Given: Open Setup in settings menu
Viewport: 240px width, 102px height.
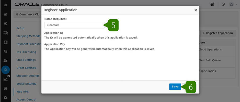Looking at the screenshot, I should coord(20,28).
